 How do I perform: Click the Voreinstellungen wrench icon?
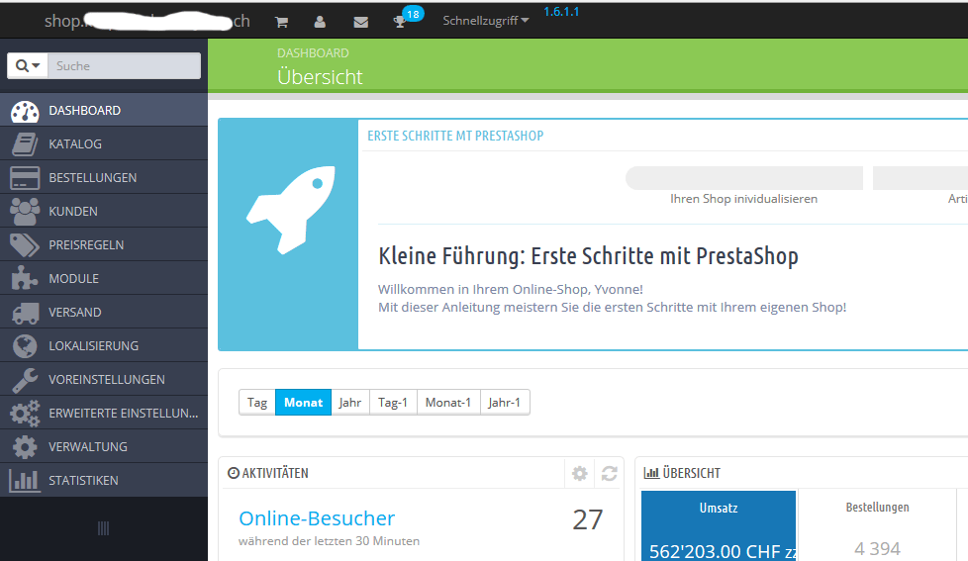[25, 380]
